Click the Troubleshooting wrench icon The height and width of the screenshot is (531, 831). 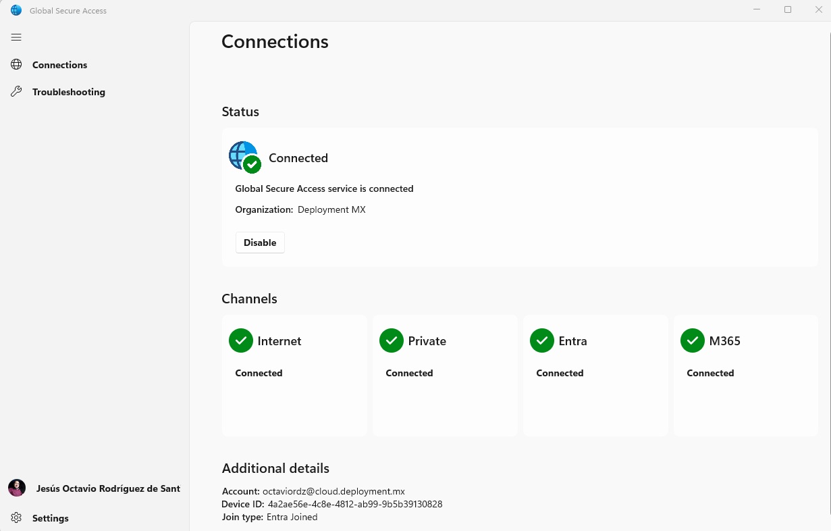click(x=16, y=92)
